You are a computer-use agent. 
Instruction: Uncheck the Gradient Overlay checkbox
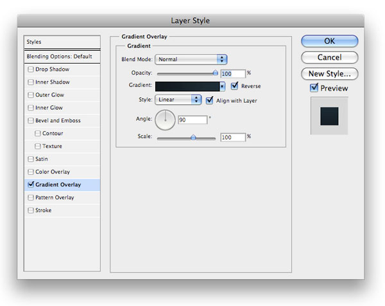[31, 184]
